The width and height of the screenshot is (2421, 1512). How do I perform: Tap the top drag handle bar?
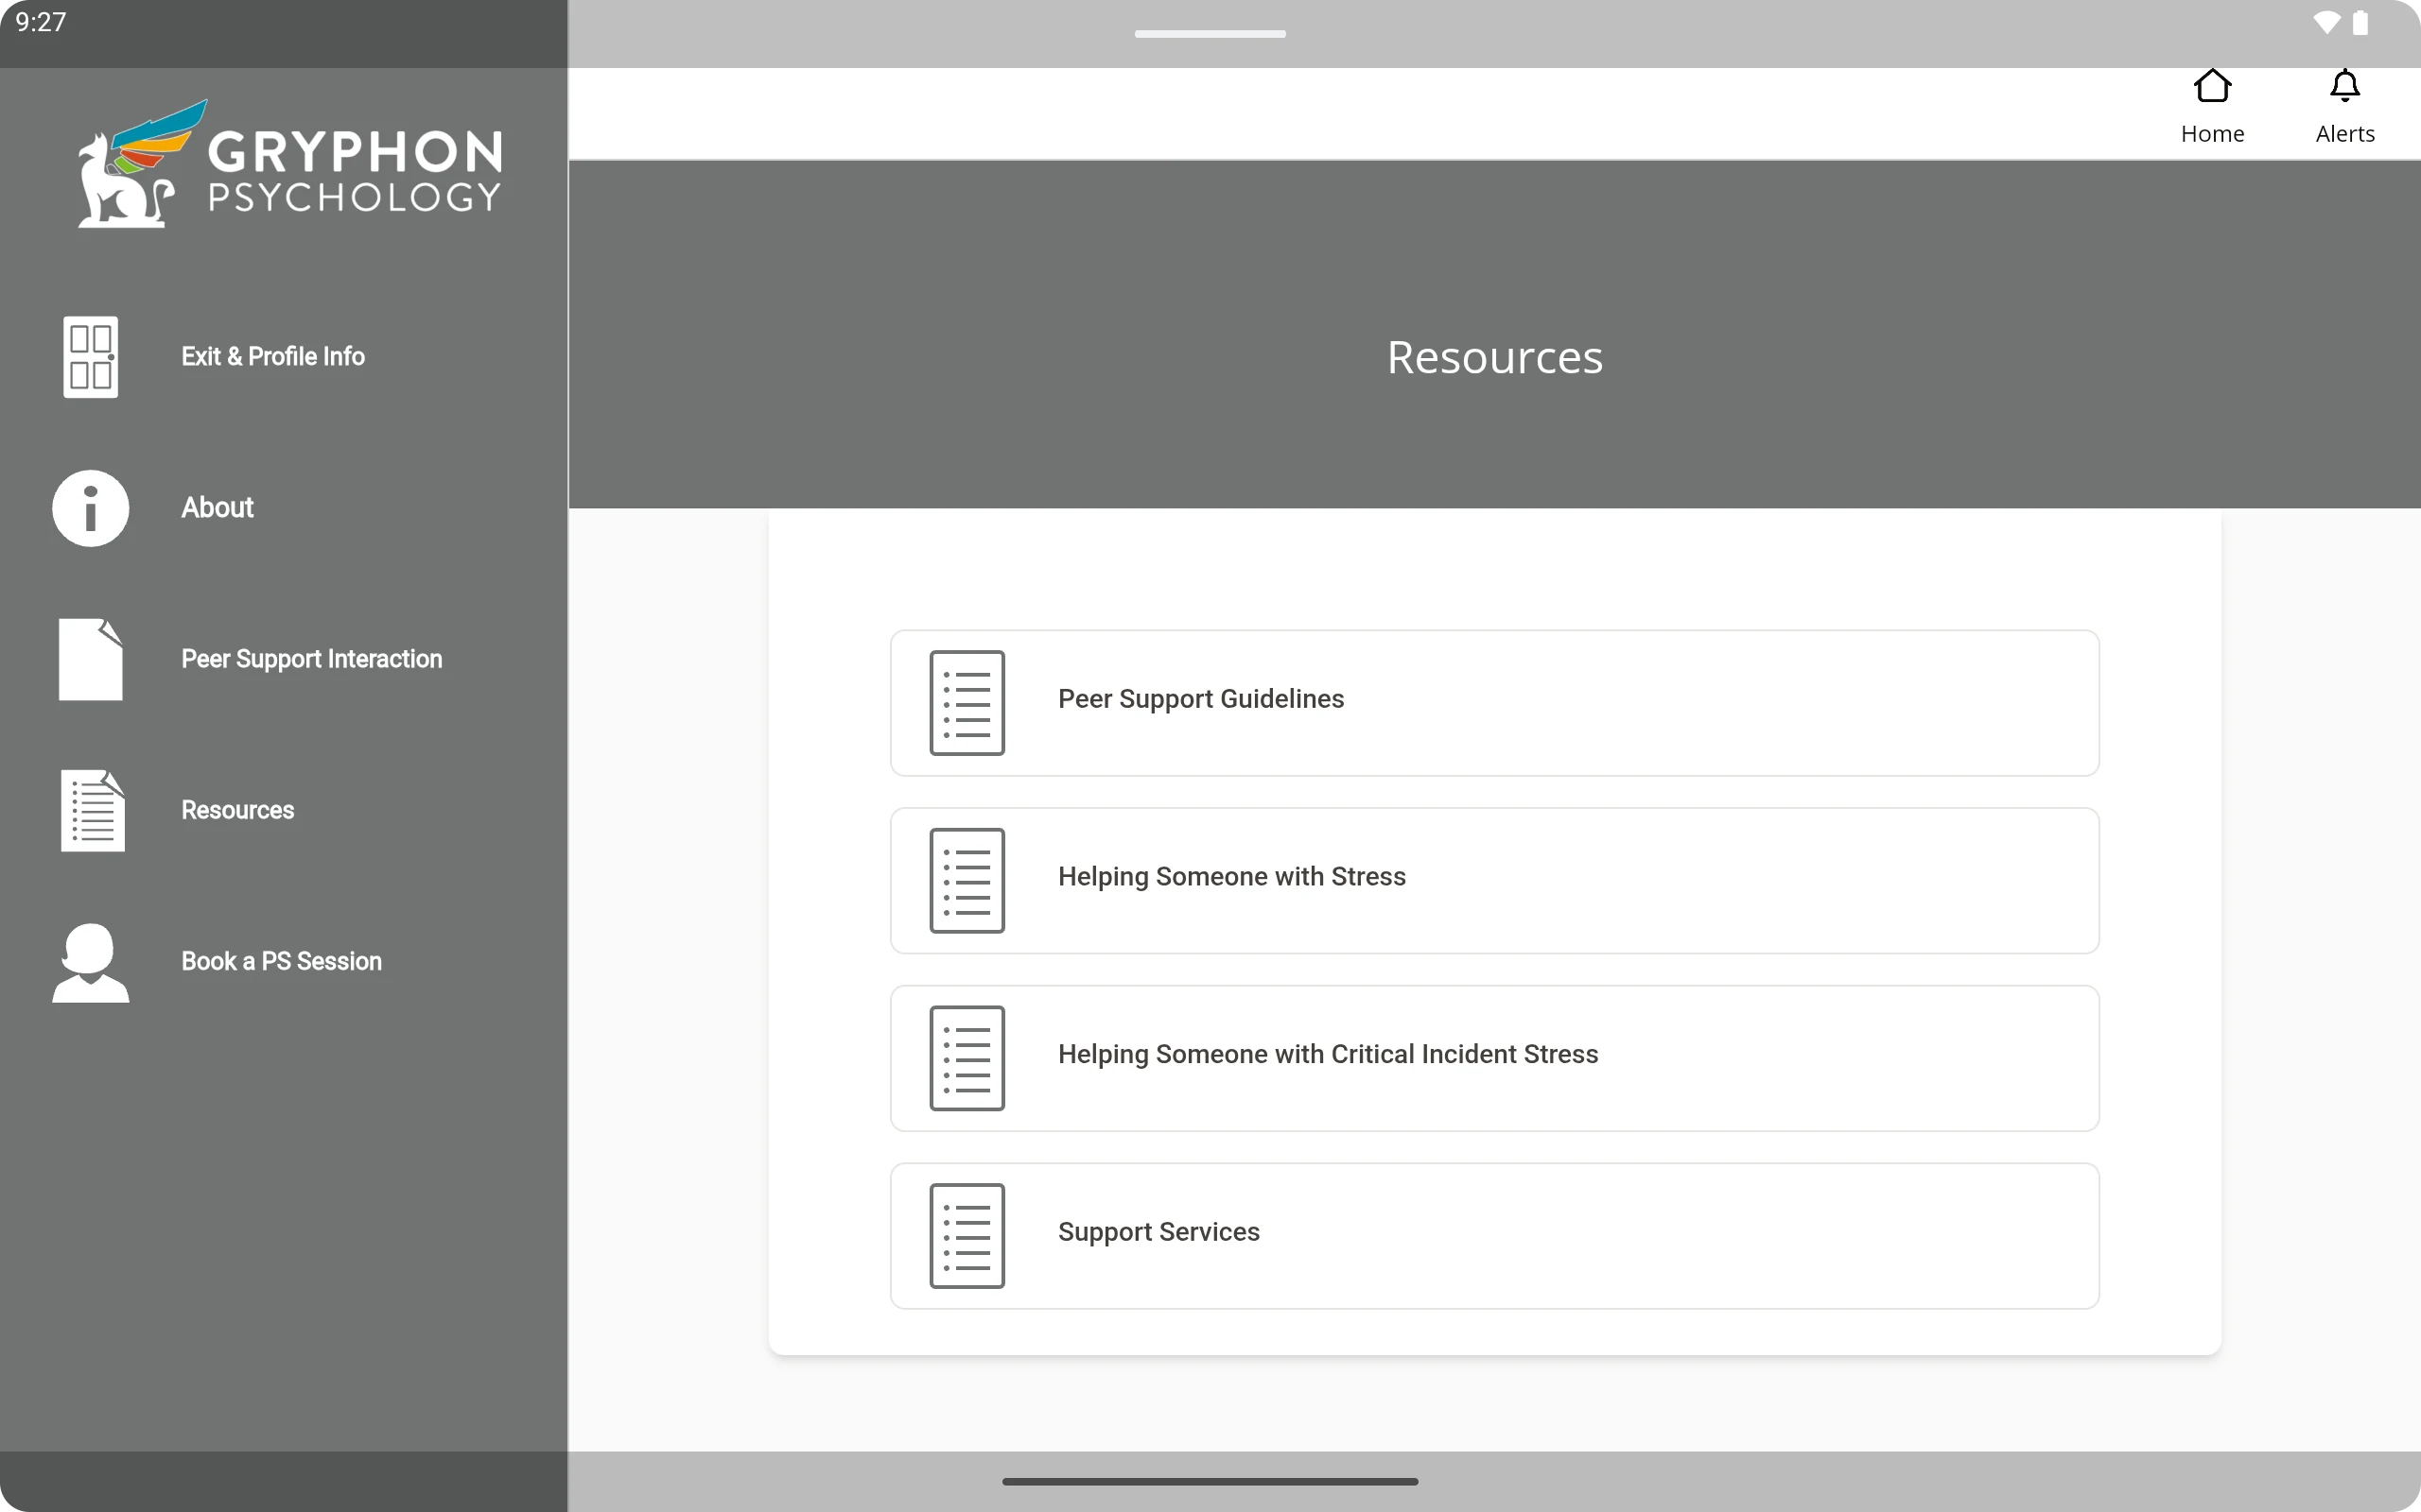tap(1210, 34)
